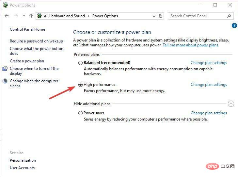
Task: Open the recent locations dropdown arrow
Action: (x=24, y=16)
